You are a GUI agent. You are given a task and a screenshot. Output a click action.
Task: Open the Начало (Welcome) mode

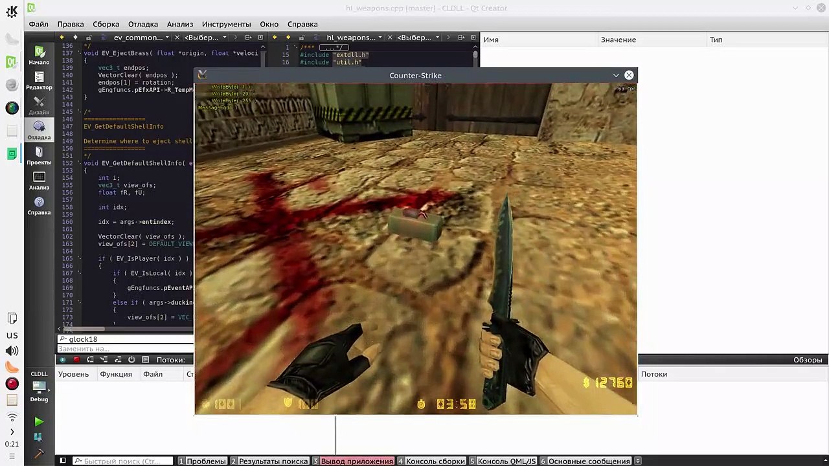pos(39,55)
